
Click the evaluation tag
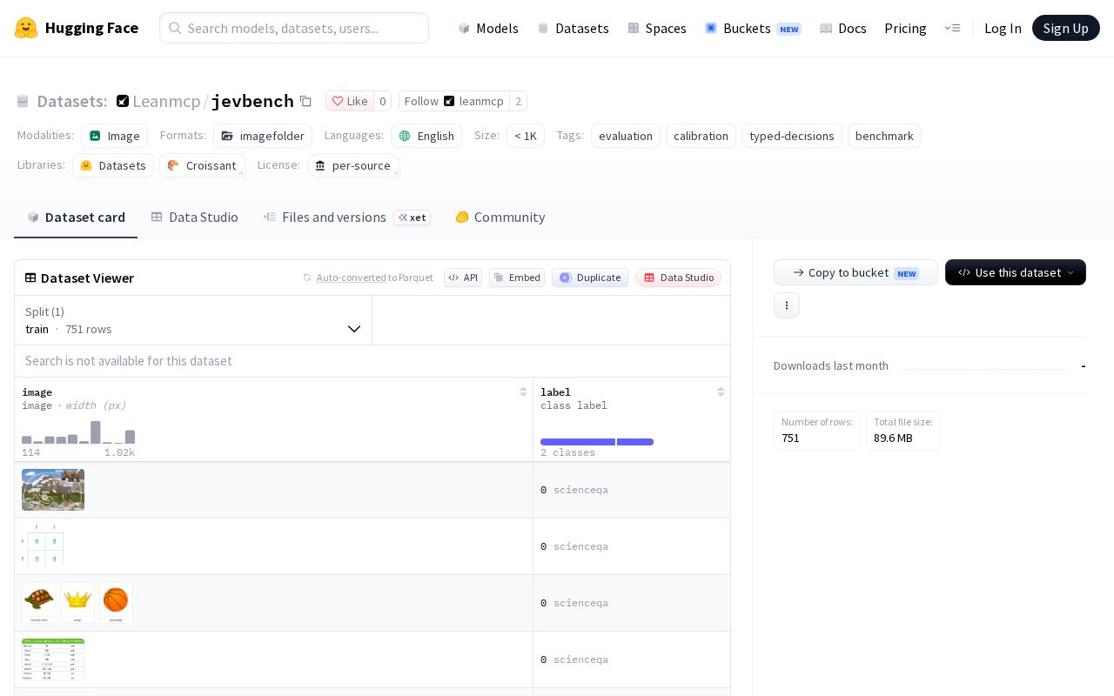point(626,136)
